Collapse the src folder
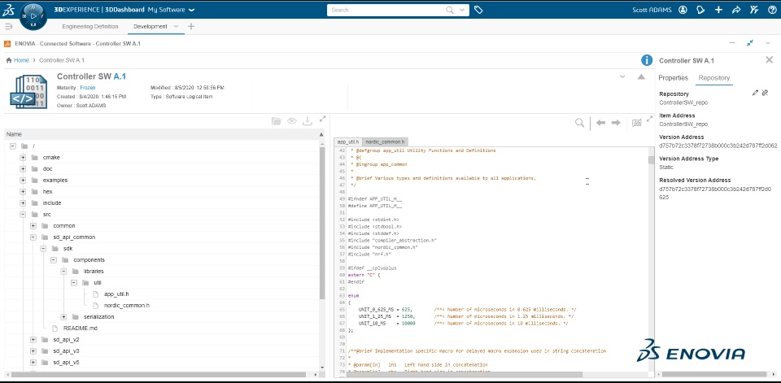Image resolution: width=781 pixels, height=383 pixels. (x=23, y=215)
